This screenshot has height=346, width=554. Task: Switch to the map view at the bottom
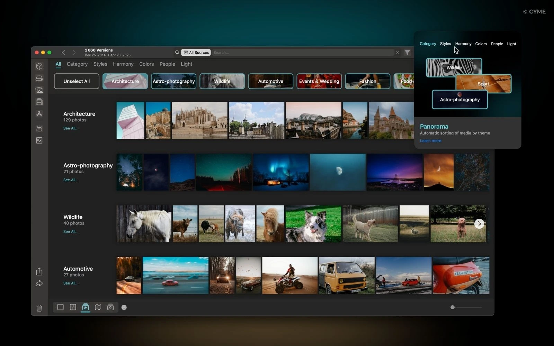point(98,307)
